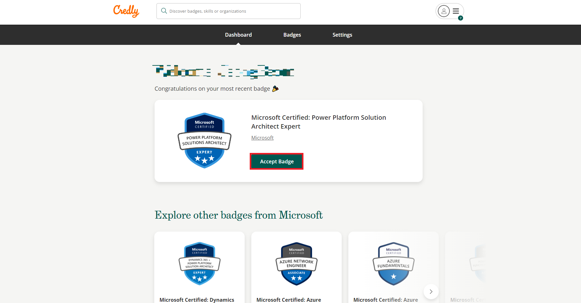Click the Credly logo
The height and width of the screenshot is (303, 581).
[126, 11]
